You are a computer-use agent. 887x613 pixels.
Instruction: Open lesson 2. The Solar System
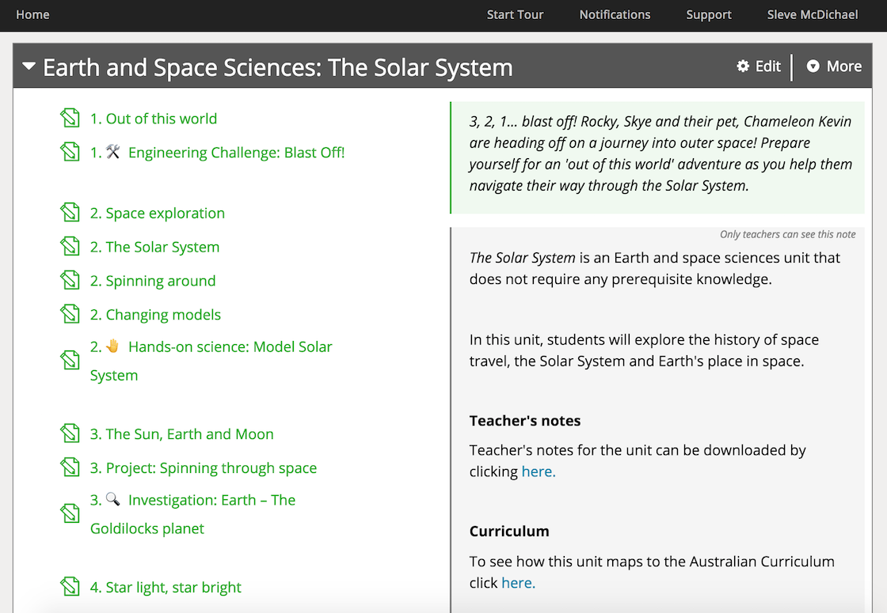click(154, 247)
